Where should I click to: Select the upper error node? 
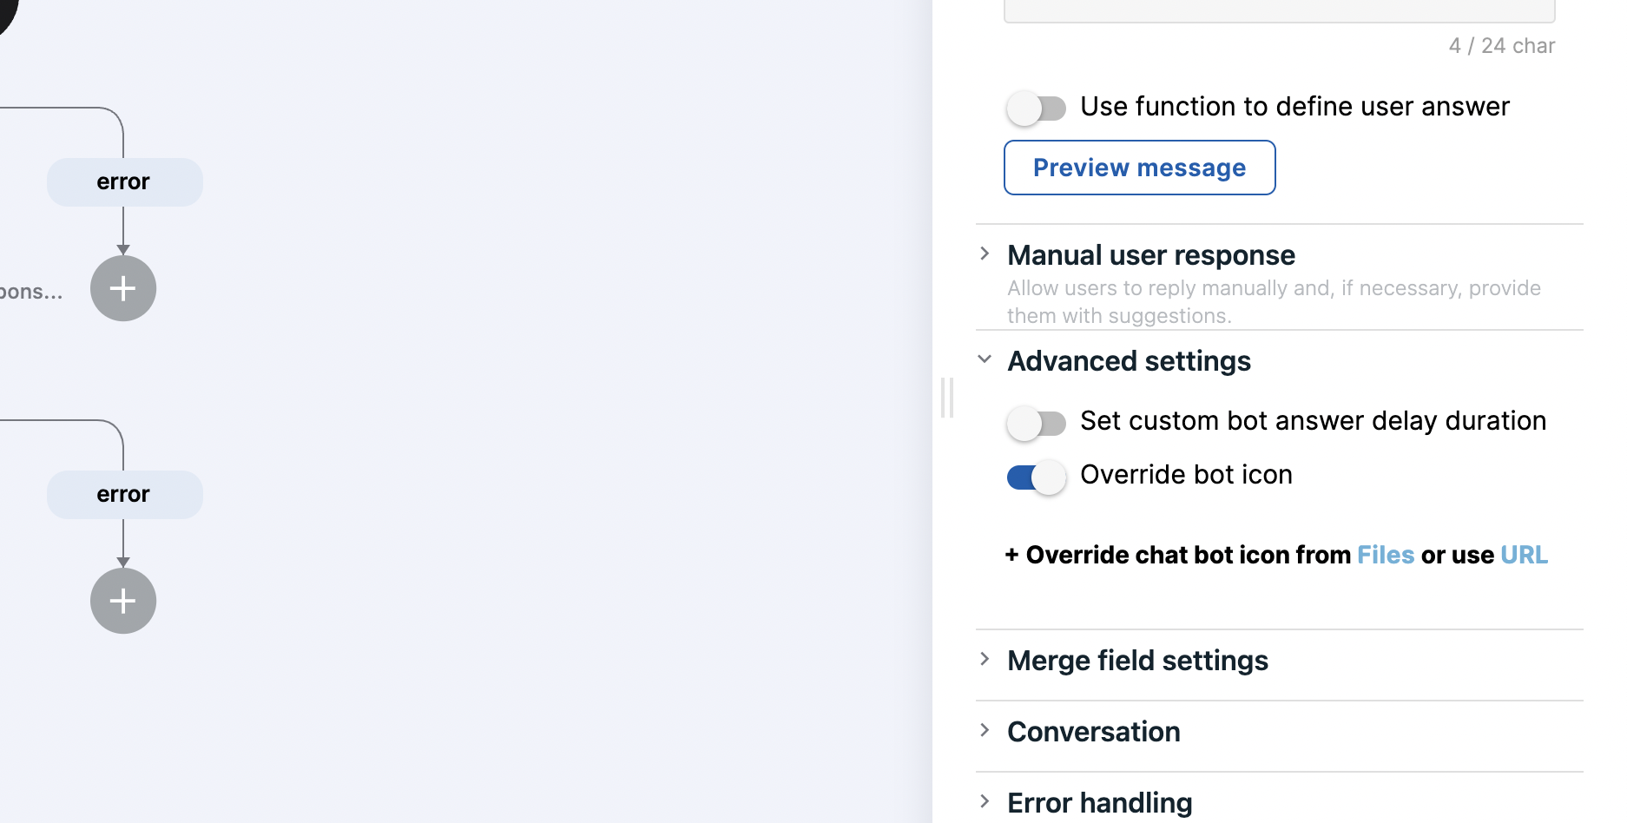click(124, 182)
